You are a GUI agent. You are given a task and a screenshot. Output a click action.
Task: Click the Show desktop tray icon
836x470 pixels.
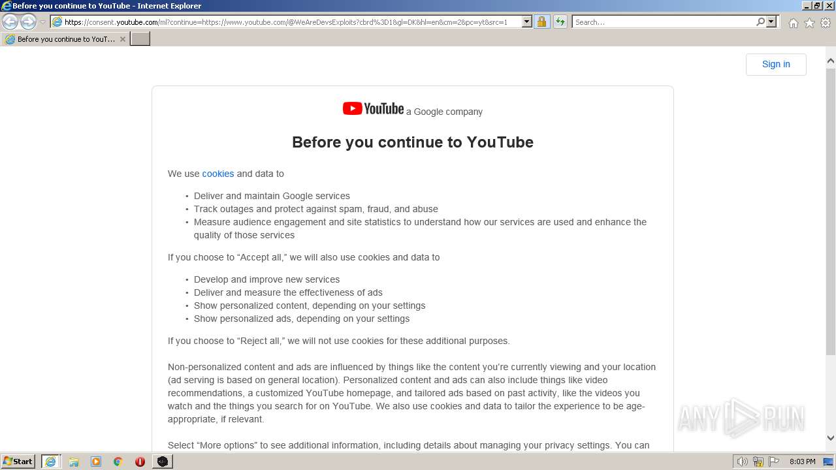tap(828, 462)
